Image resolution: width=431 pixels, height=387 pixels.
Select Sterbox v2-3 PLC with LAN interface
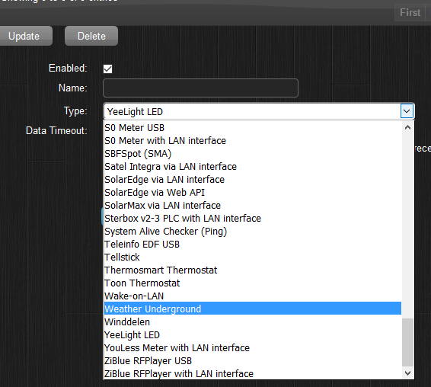click(252, 218)
